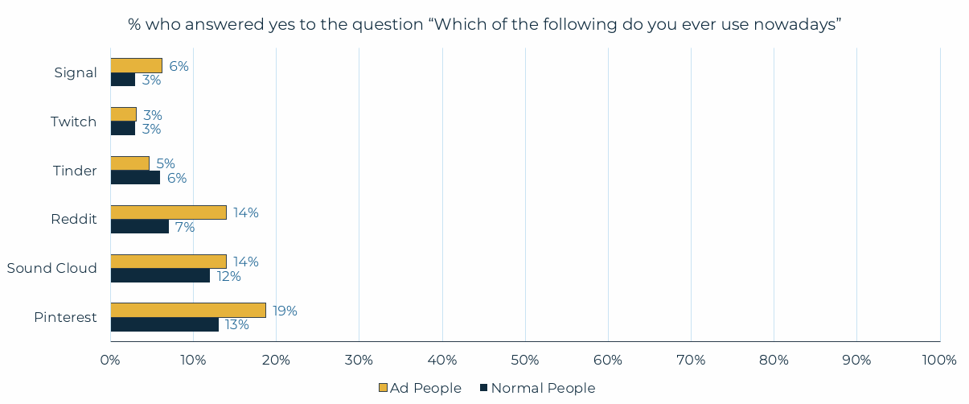Click the Reddit Normal People bar
Screen dimensions: 969x404
139,227
